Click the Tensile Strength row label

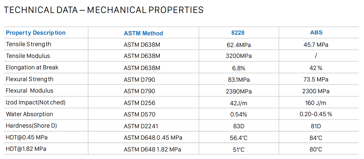pyautogui.click(x=29, y=44)
